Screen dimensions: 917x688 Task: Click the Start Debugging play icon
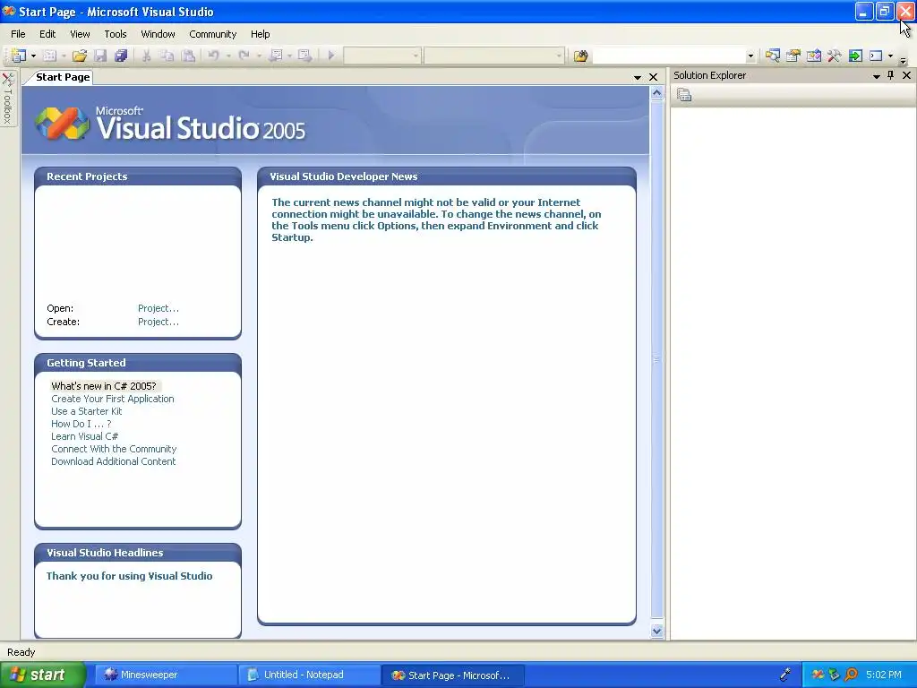(x=331, y=56)
